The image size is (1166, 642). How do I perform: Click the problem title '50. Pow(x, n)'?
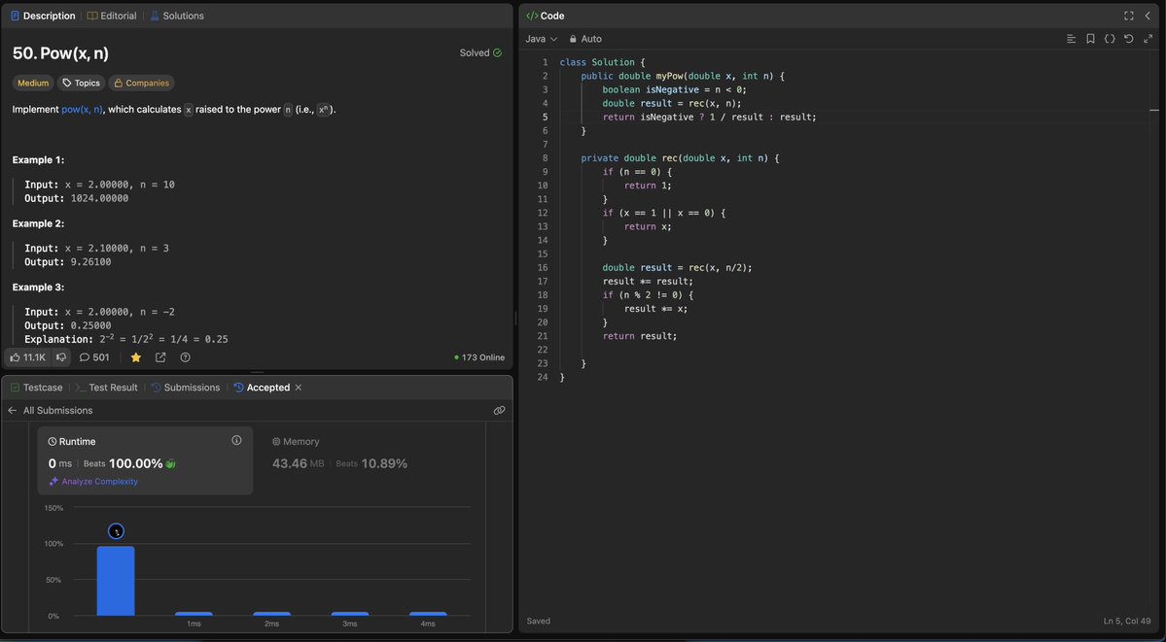[x=61, y=53]
